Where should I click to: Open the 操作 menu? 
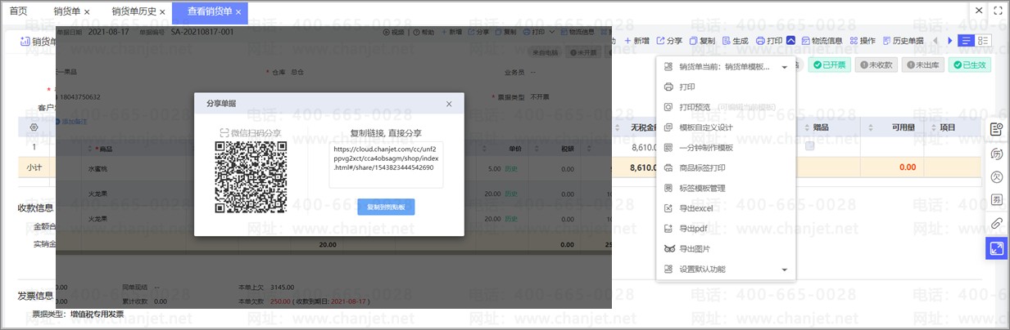(863, 40)
